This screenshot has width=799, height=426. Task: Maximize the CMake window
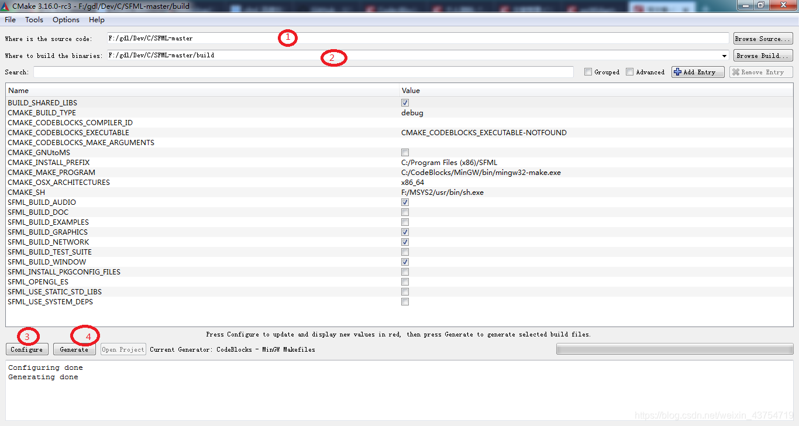(x=760, y=5)
